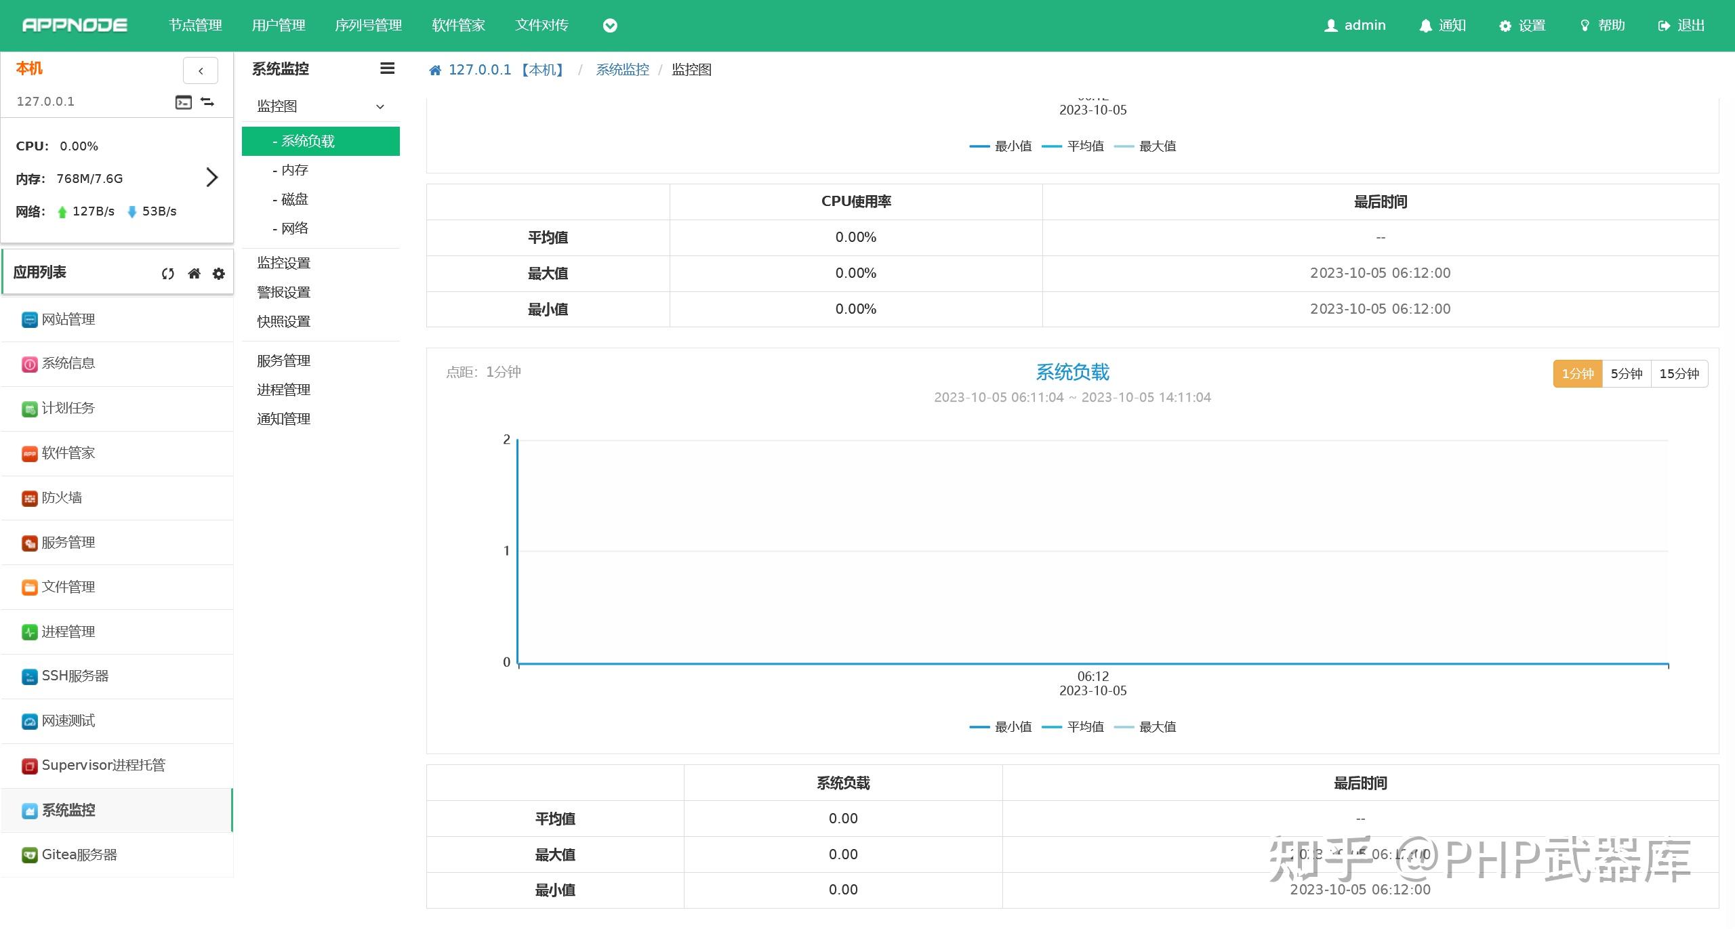This screenshot has width=1735, height=929.
Task: Open 监控设置 in the monitoring panel
Action: click(x=284, y=262)
